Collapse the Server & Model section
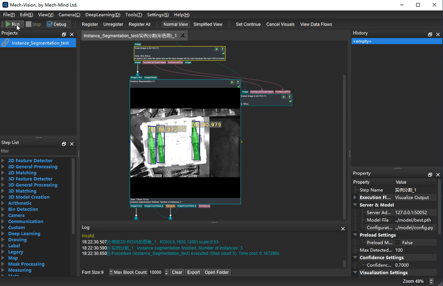Image resolution: width=443 pixels, height=286 pixels. (355, 205)
